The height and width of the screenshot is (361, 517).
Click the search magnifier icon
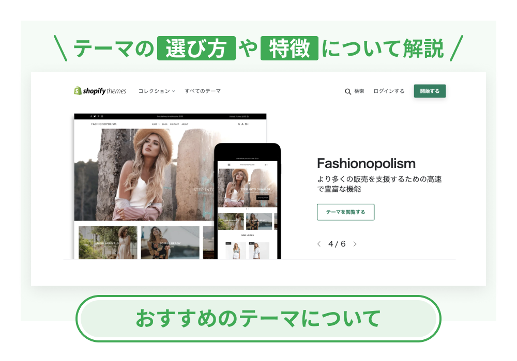[348, 91]
